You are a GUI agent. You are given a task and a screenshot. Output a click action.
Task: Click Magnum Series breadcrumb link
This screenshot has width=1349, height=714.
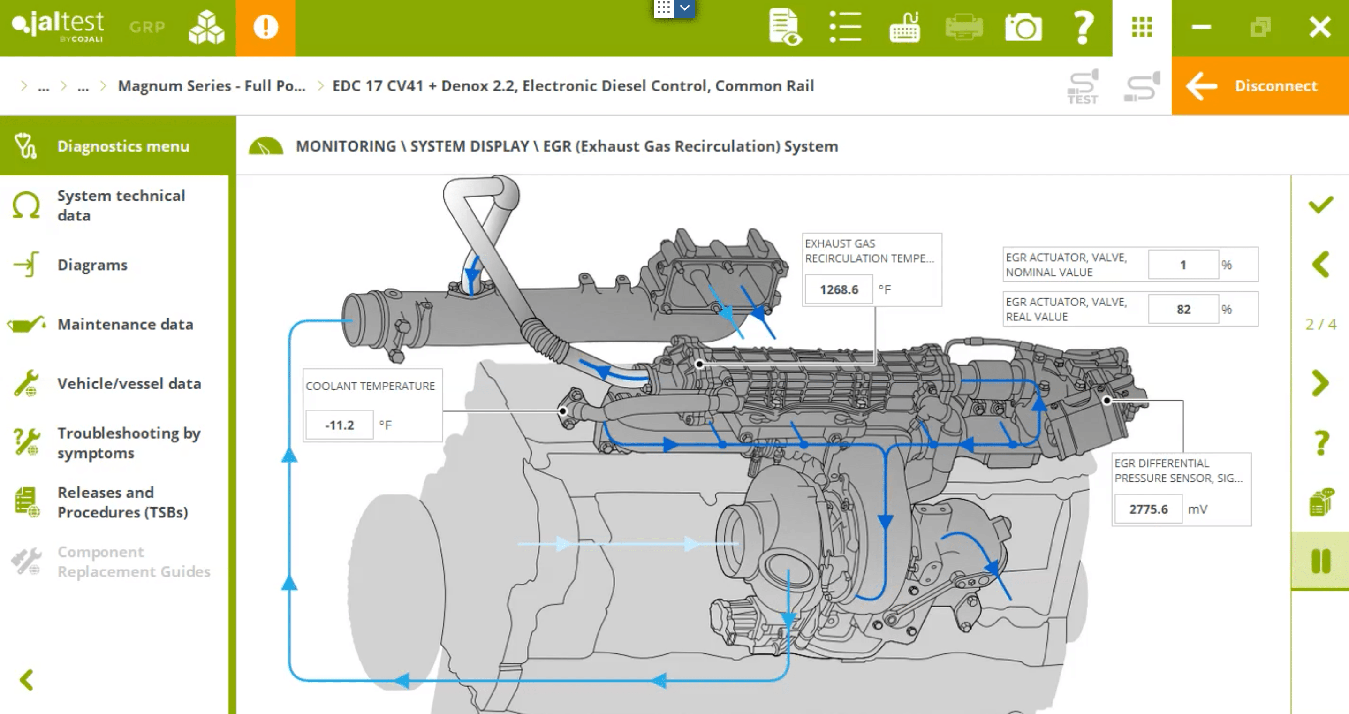tap(211, 86)
